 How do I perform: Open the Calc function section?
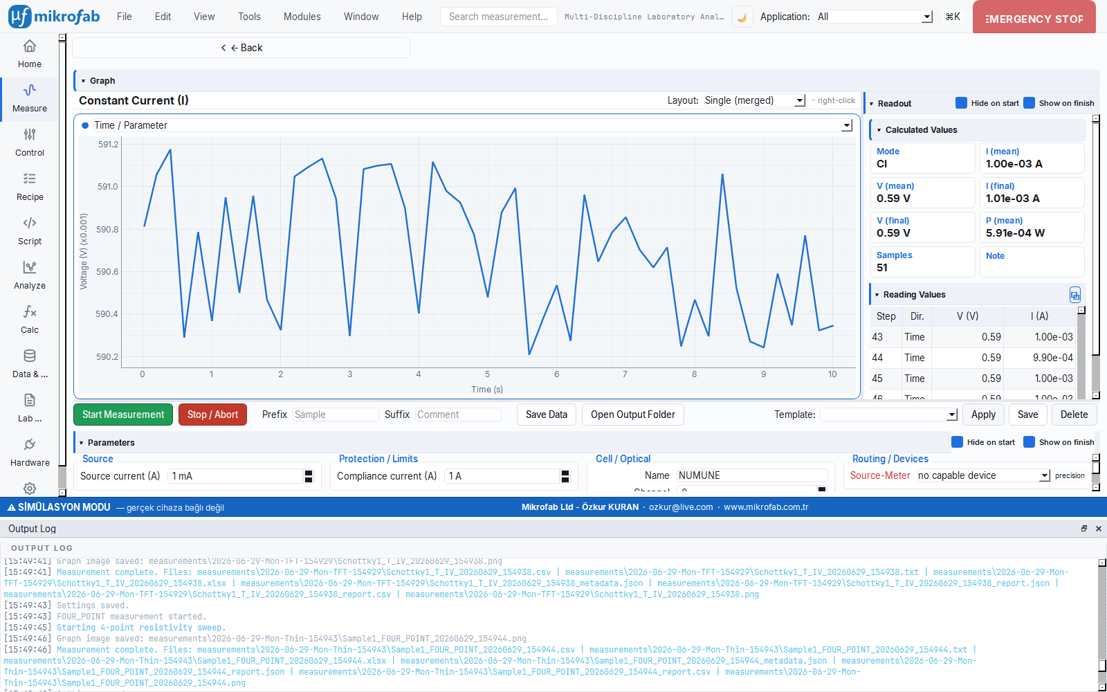29,320
